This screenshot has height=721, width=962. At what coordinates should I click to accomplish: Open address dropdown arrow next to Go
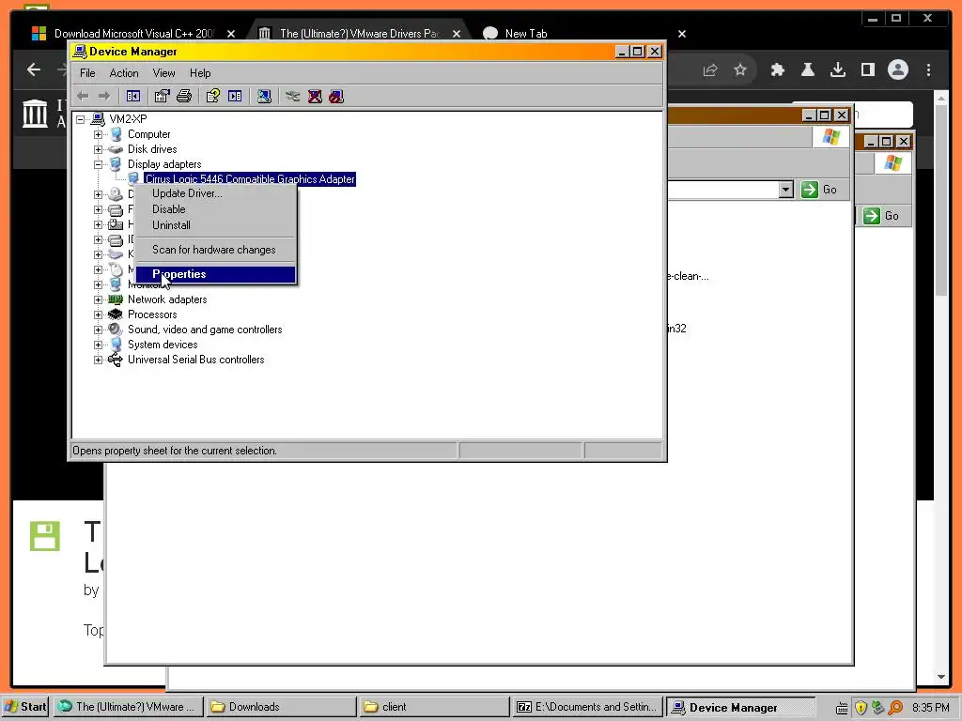pyautogui.click(x=786, y=190)
